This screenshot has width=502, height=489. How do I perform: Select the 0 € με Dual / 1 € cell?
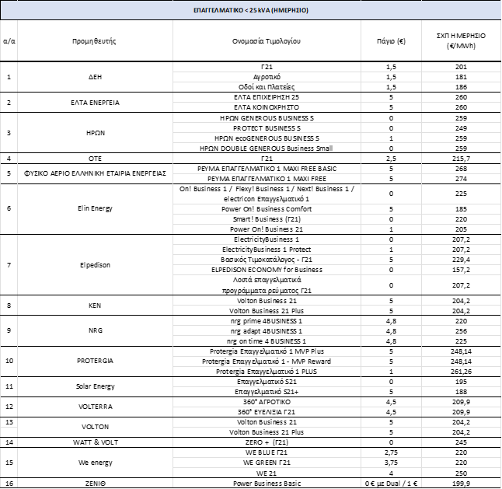(x=391, y=484)
